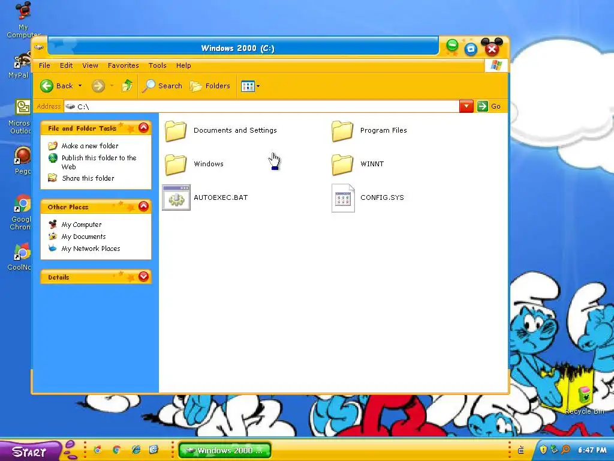Select the WINNT folder icon
This screenshot has width=614, height=461.
(342, 164)
